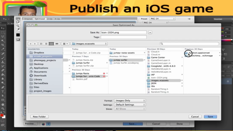This screenshot has width=233, height=131.
Task: Switch to the Optimized tab
Action: pos(40,19)
